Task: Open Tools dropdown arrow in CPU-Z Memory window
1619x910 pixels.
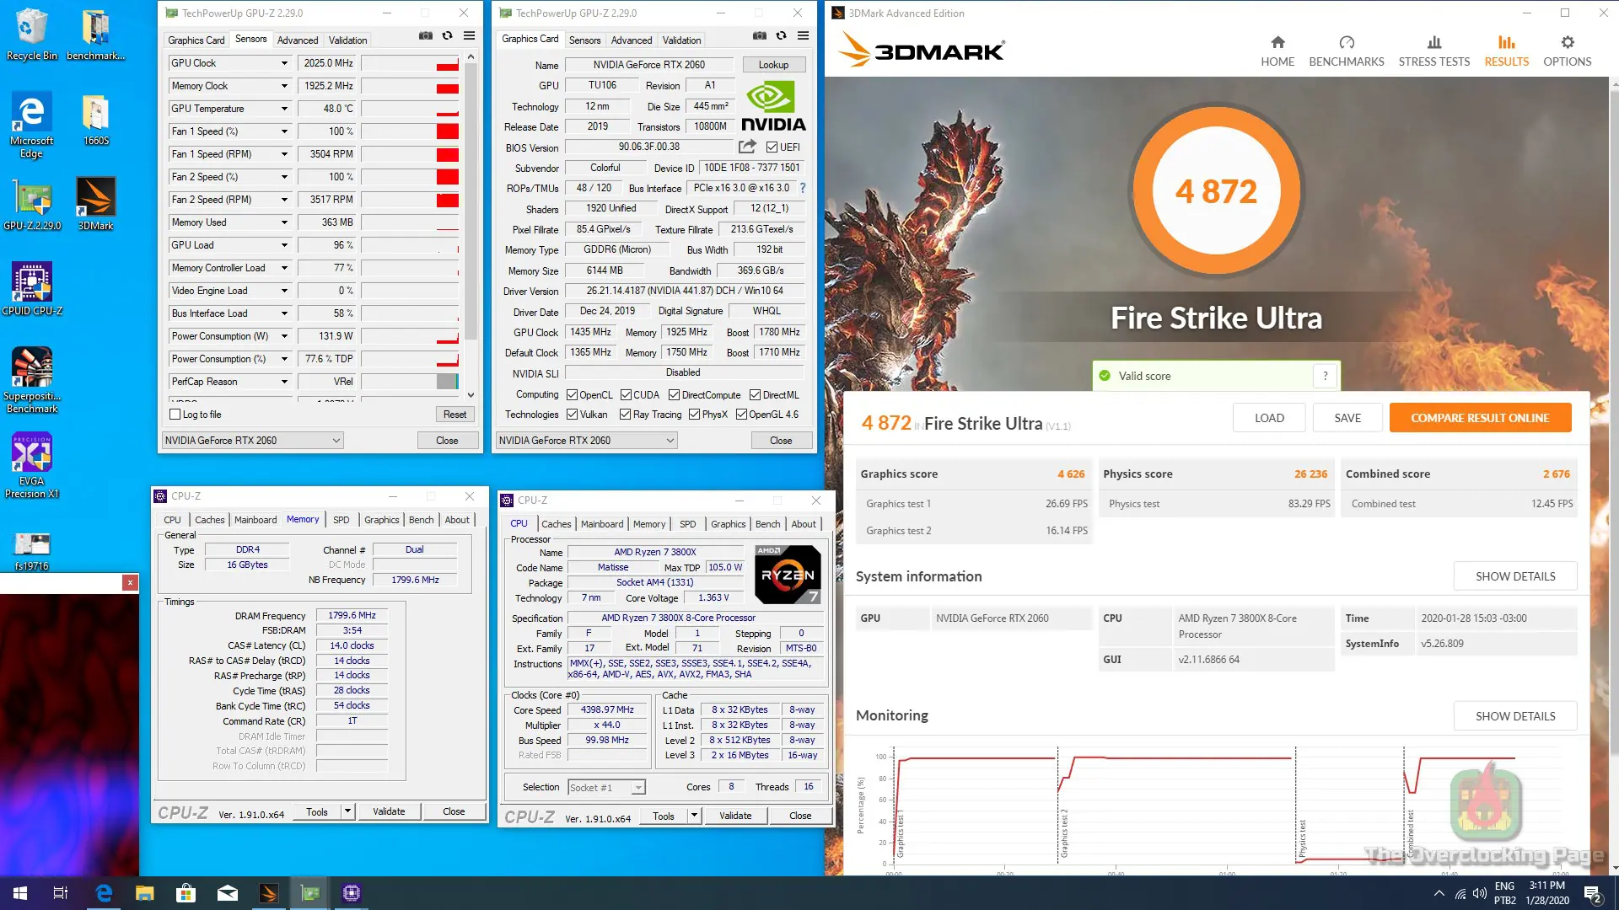Action: pos(347,811)
